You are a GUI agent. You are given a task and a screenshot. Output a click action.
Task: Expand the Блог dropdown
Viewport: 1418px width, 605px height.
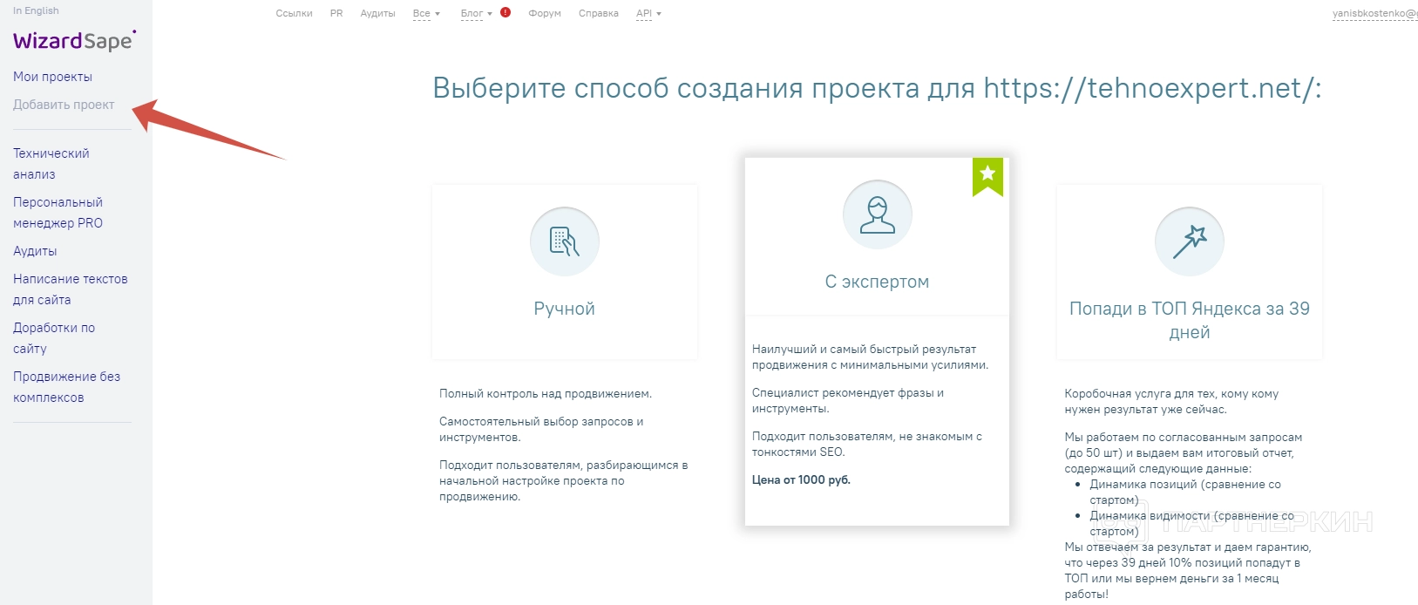click(477, 13)
